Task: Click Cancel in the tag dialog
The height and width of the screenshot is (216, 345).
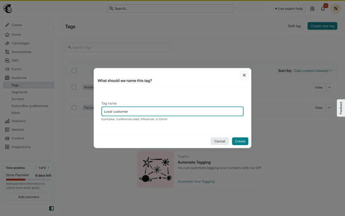Action: click(x=219, y=141)
